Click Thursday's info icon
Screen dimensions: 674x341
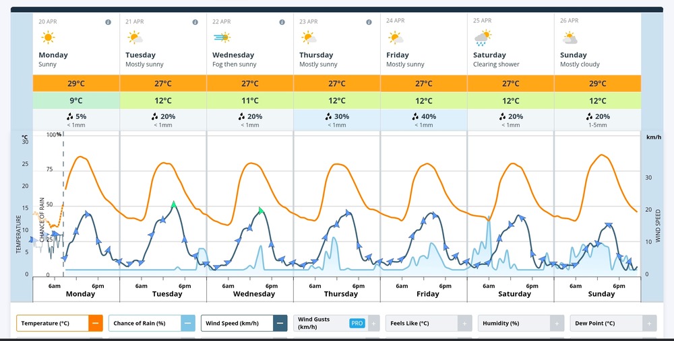point(369,22)
